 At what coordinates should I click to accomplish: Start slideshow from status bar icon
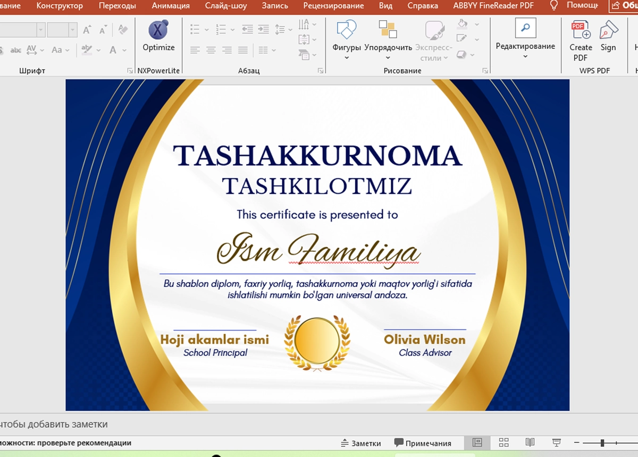click(556, 443)
